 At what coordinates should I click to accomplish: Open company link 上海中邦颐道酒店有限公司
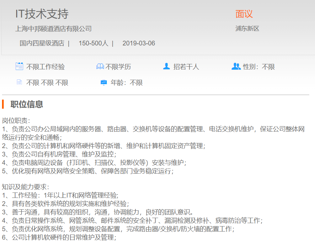[54, 29]
